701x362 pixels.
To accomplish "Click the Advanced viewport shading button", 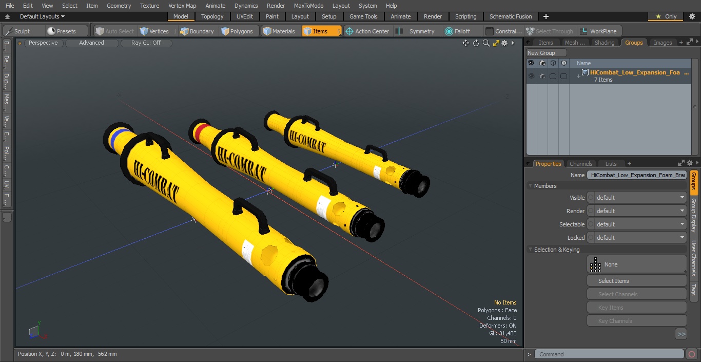I will 91,43.
